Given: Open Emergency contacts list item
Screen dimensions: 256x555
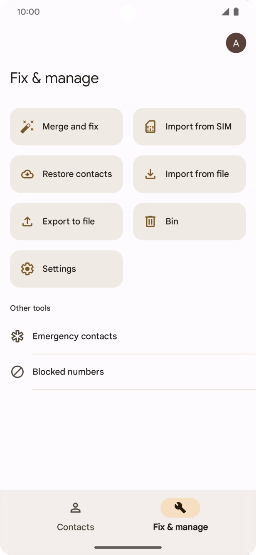Looking at the screenshot, I should [75, 336].
